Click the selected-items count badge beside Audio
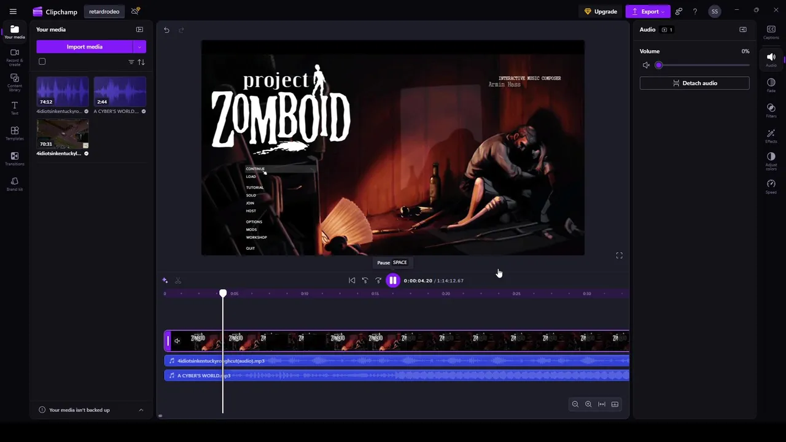This screenshot has height=442, width=786. [x=667, y=29]
